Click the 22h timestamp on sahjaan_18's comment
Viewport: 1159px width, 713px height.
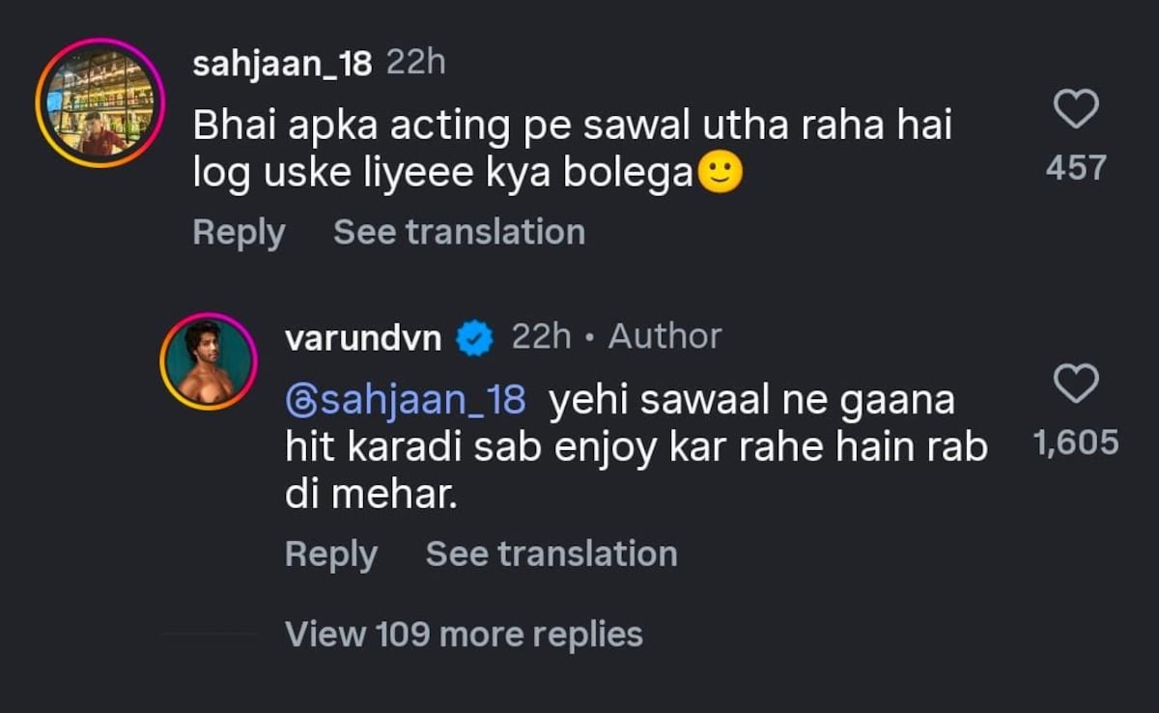[416, 61]
